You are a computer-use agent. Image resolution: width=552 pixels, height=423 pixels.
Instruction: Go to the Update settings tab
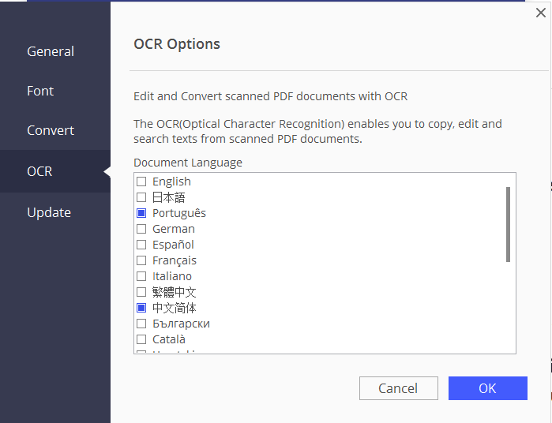coord(49,212)
